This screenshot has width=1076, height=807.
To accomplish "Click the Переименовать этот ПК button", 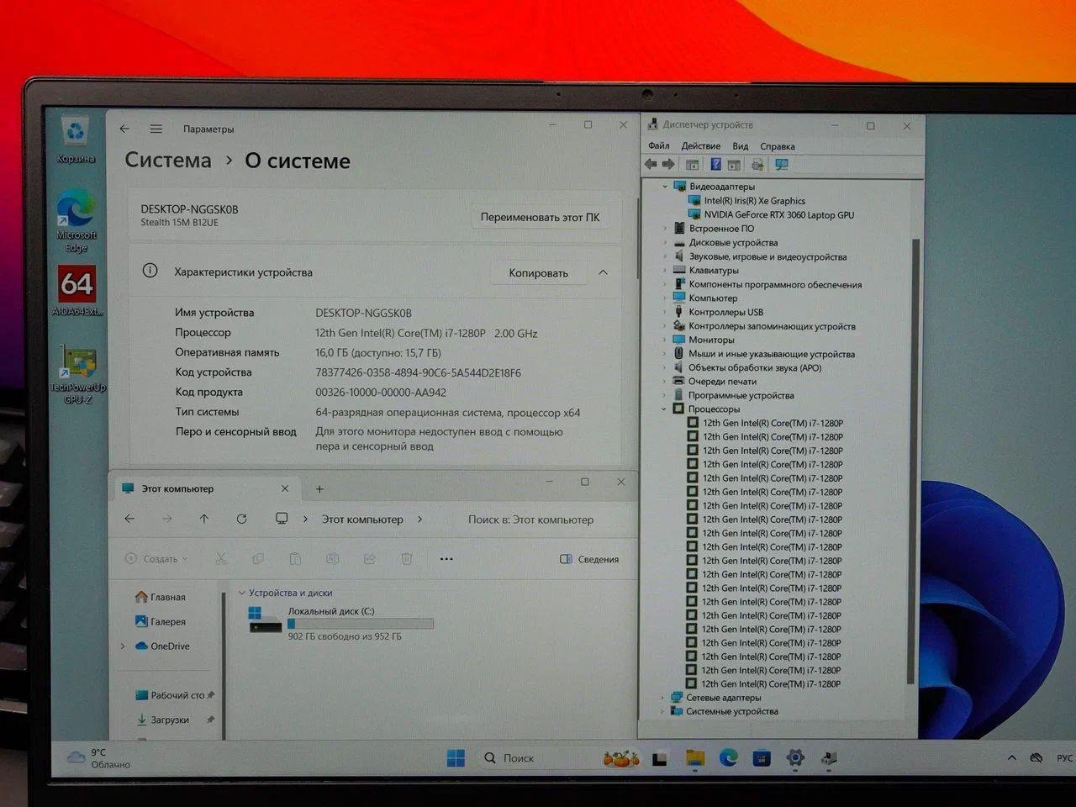I will [540, 217].
